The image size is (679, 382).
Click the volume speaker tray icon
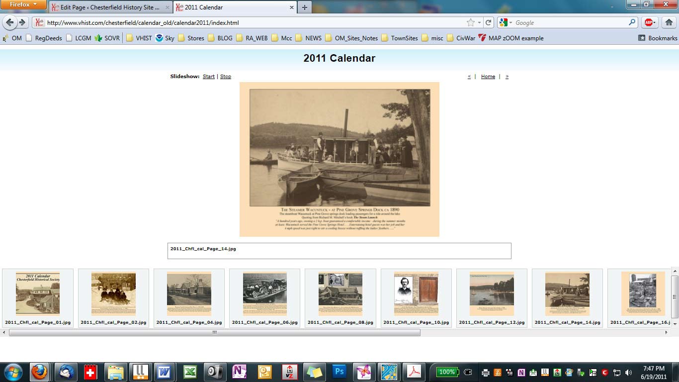tap(628, 373)
